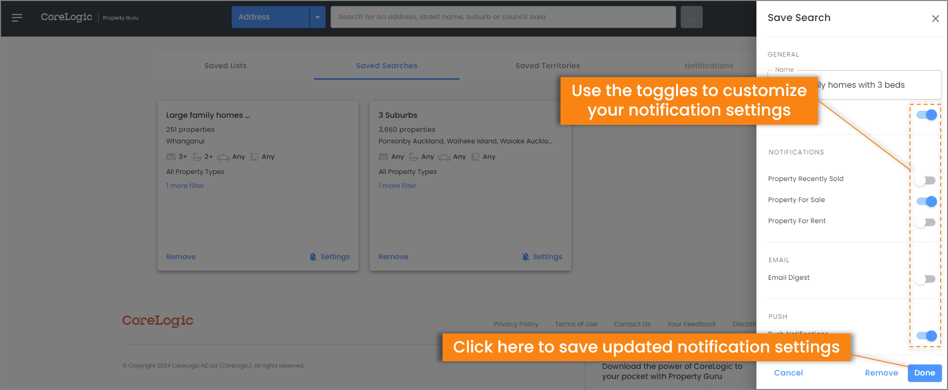948x390 pixels.
Task: Expand '1 more filter' on Large family homes
Action: click(x=185, y=186)
